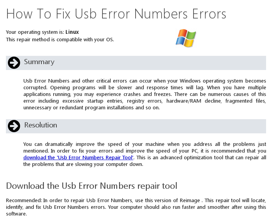Select the 'Download the Usb Error Numbers repair tool' heading

coord(91,186)
